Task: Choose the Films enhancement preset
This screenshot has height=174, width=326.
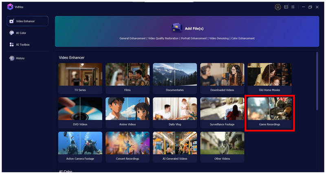Action: (128, 78)
